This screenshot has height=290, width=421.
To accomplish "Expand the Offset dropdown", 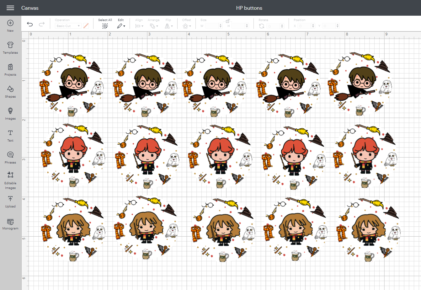I will pos(187,26).
